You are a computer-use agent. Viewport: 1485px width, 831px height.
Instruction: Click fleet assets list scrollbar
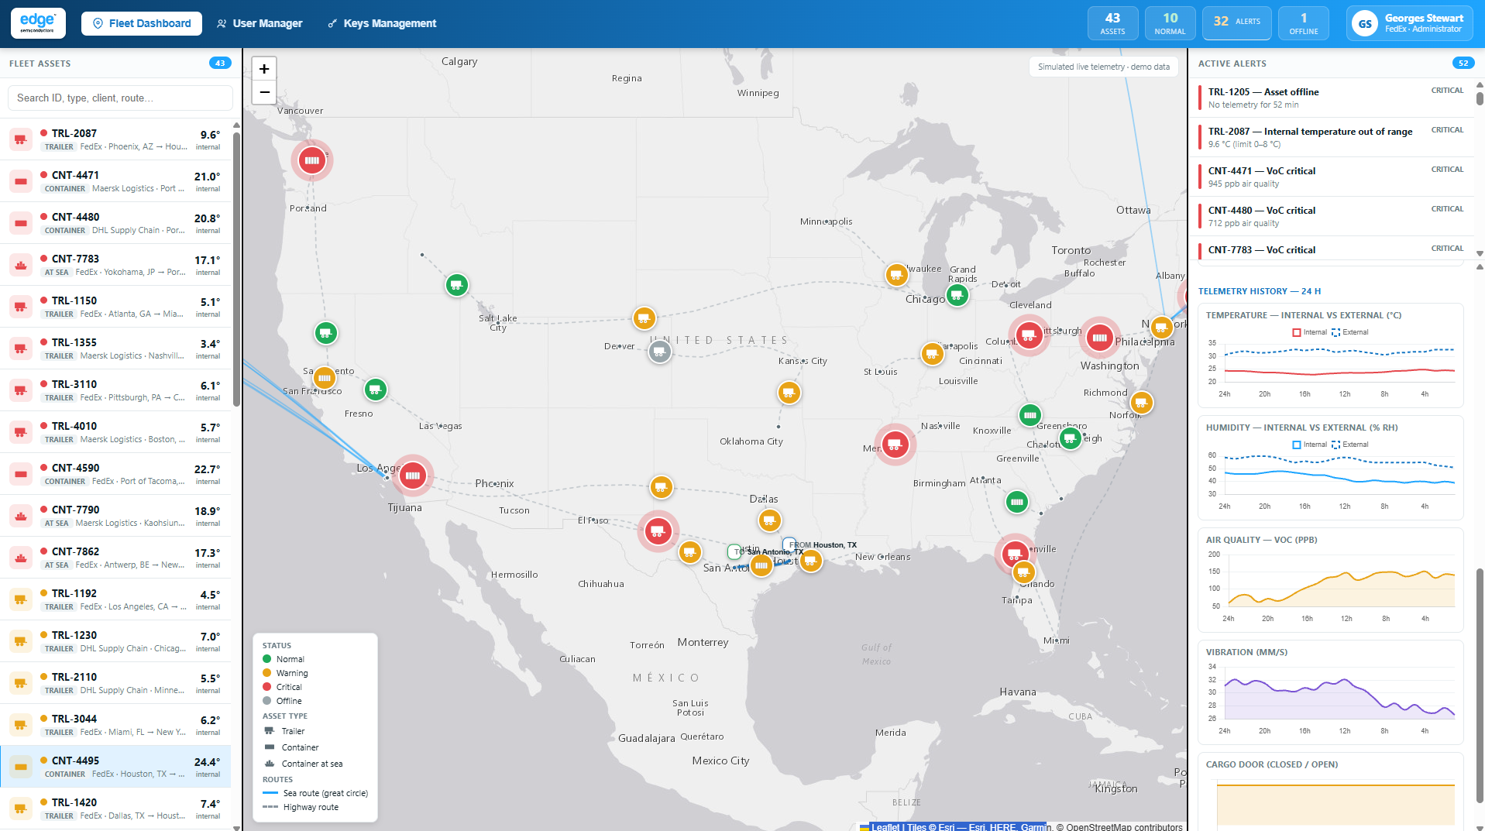[236, 270]
